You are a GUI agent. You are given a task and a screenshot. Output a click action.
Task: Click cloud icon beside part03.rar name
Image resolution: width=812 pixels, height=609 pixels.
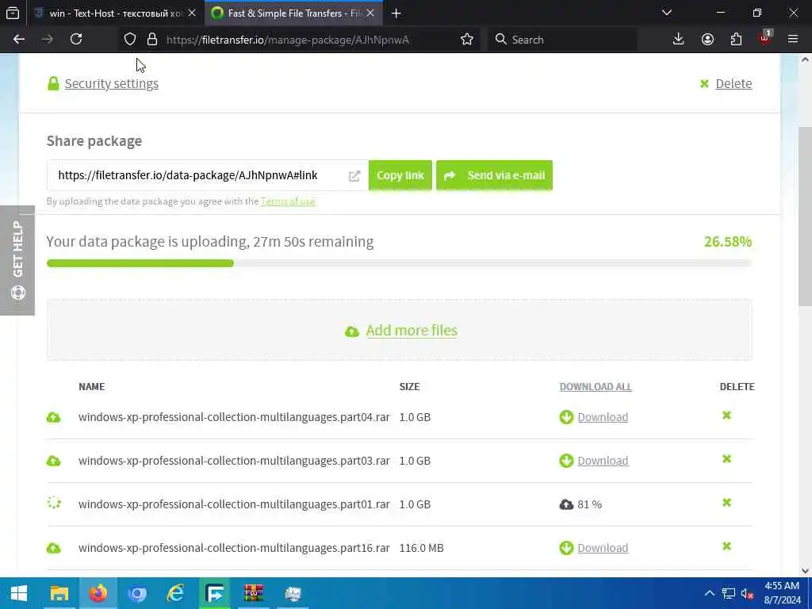[x=53, y=461]
